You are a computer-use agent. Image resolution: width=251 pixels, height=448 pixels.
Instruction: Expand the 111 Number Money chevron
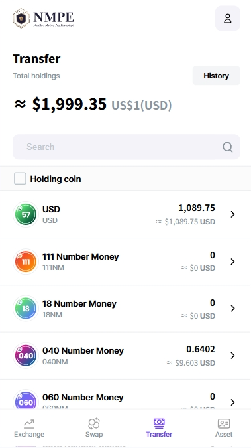[232, 261]
